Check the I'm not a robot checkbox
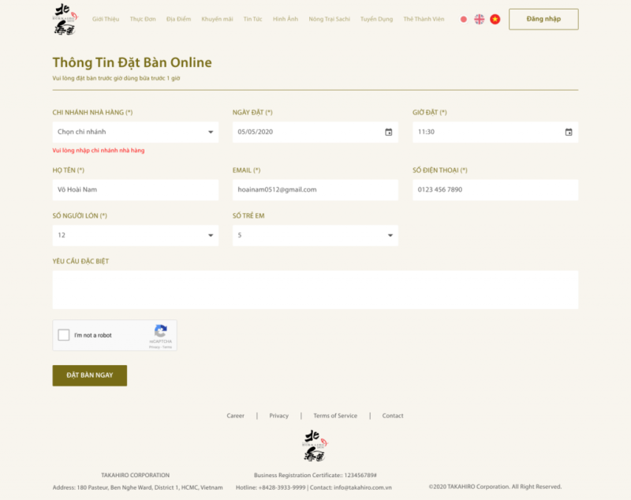Screen dimensions: 631x500 tap(64, 335)
